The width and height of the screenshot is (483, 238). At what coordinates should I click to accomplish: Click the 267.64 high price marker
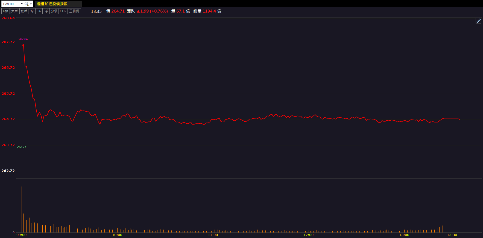[x=23, y=39]
